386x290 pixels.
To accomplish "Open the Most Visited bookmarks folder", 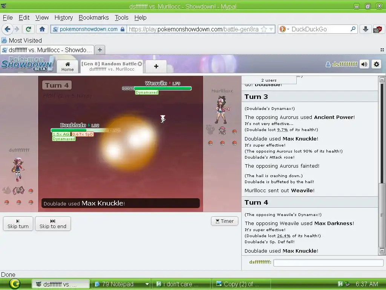I will point(21,40).
